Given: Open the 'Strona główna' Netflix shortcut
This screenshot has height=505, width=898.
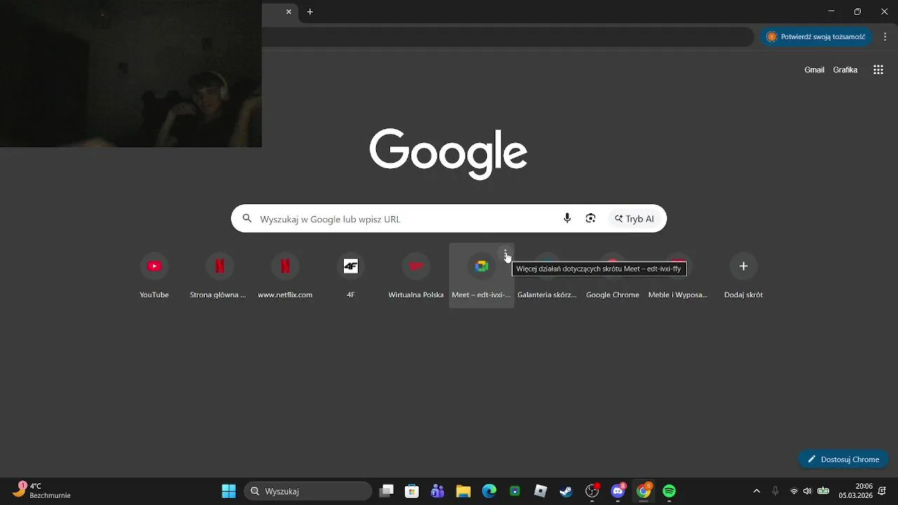Looking at the screenshot, I should pos(220,276).
